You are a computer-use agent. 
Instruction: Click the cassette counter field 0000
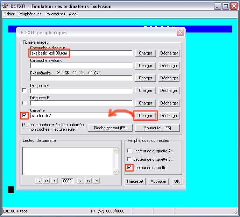pyautogui.click(x=67, y=181)
